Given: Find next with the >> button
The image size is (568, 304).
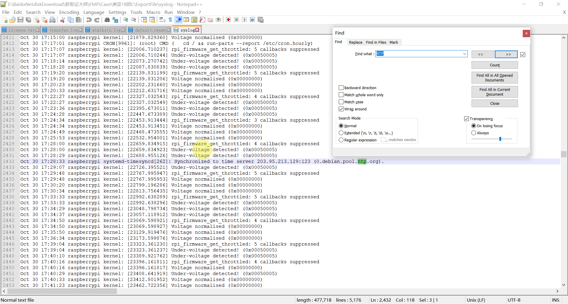Looking at the screenshot, I should click(506, 54).
